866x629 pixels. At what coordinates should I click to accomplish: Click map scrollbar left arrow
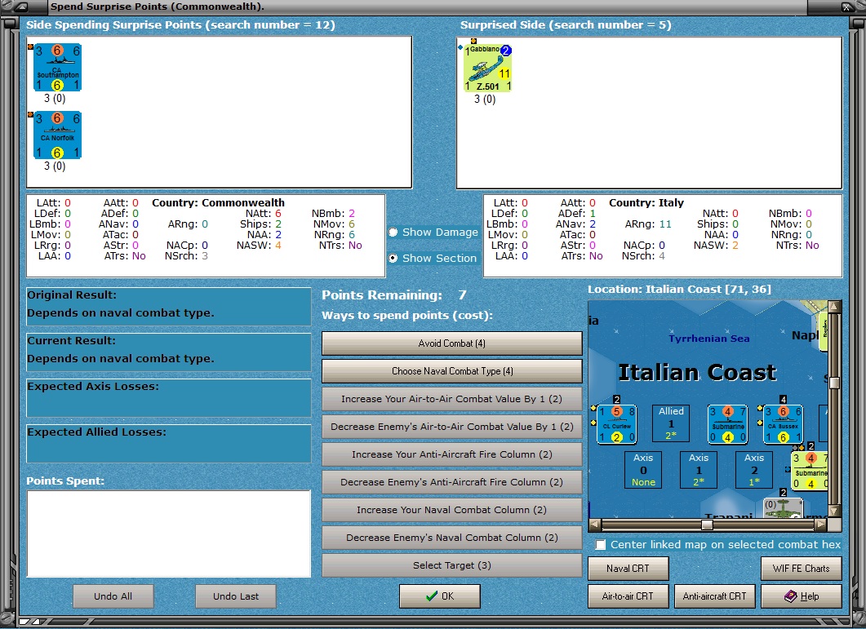595,525
